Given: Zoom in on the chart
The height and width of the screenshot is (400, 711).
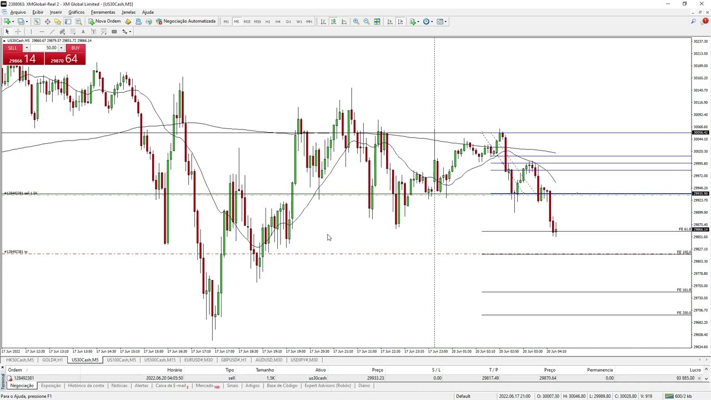Looking at the screenshot, I should [x=356, y=22].
